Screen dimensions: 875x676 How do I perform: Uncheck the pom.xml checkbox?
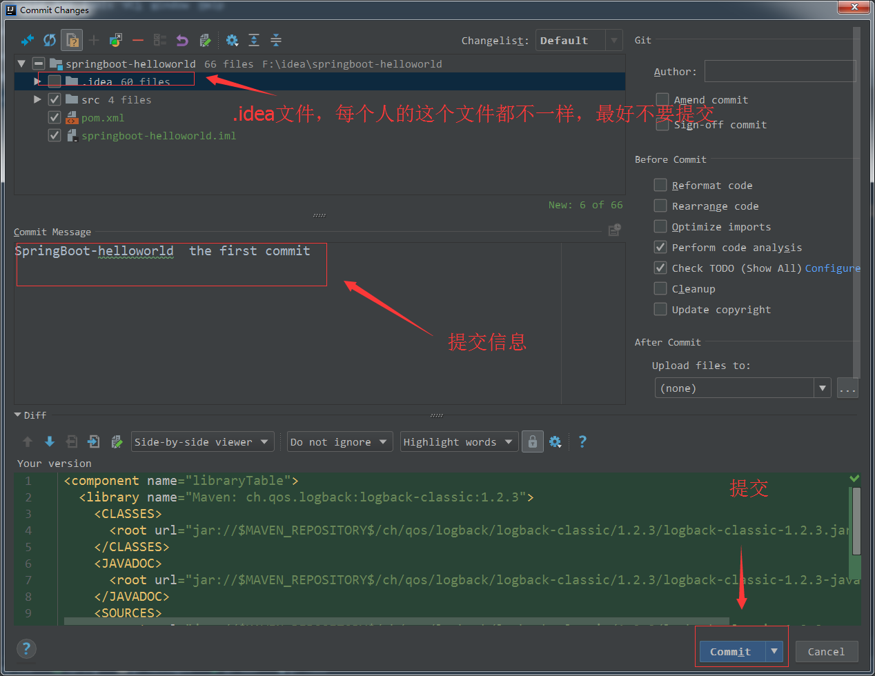(x=55, y=118)
